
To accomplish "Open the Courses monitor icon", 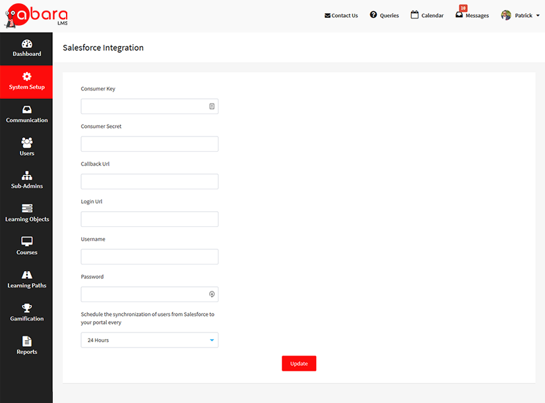I will pyautogui.click(x=27, y=241).
